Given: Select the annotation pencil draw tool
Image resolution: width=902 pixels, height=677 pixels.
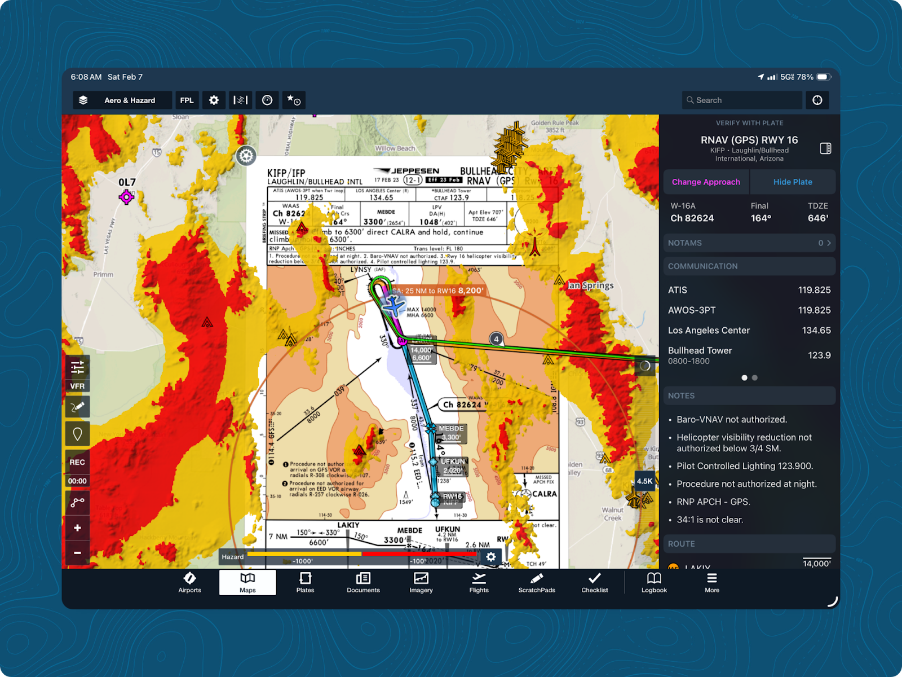Looking at the screenshot, I should pyautogui.click(x=77, y=407).
